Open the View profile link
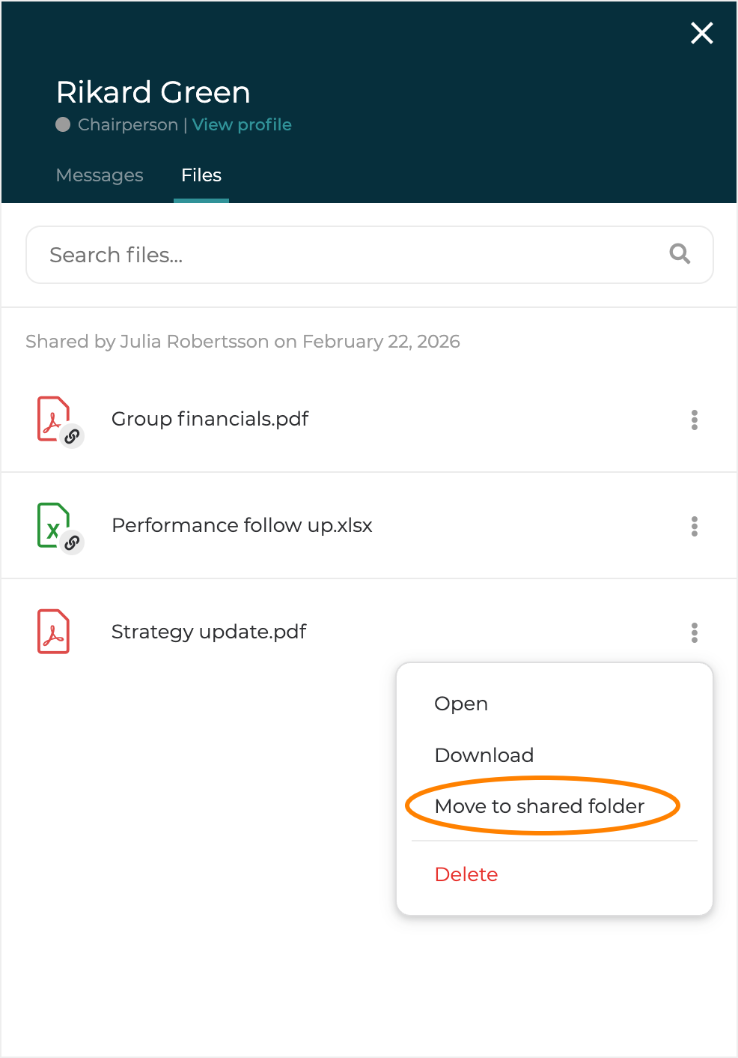The height and width of the screenshot is (1058, 738). click(242, 124)
